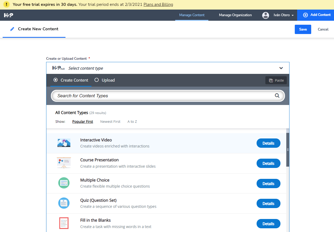Focus the Search for Content Types field
334x232 pixels.
(164, 96)
